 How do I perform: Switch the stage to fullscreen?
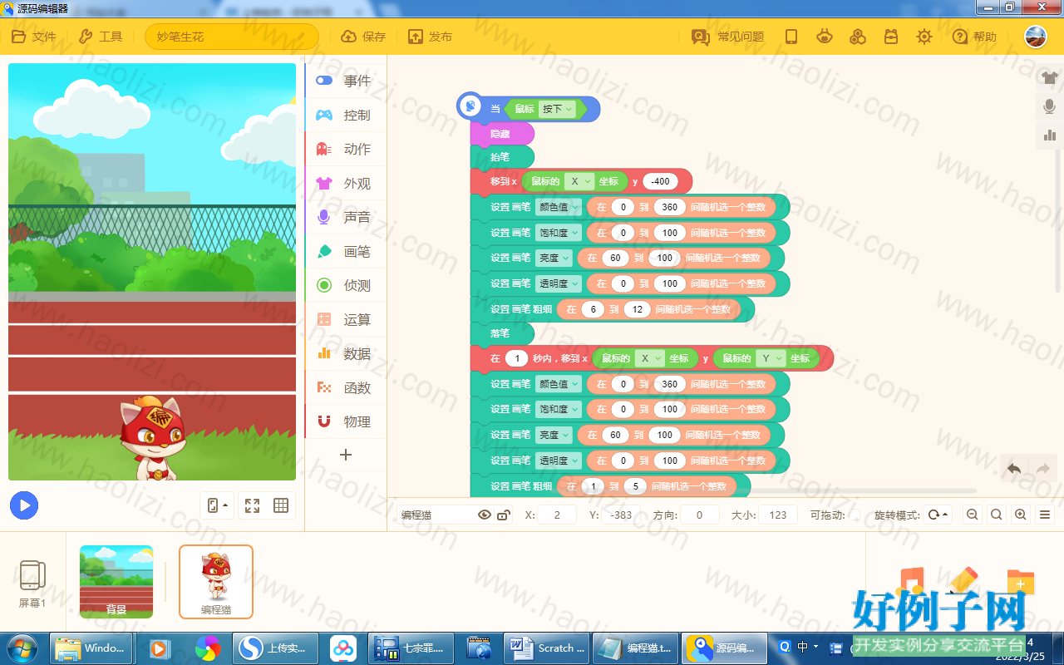pyautogui.click(x=253, y=505)
